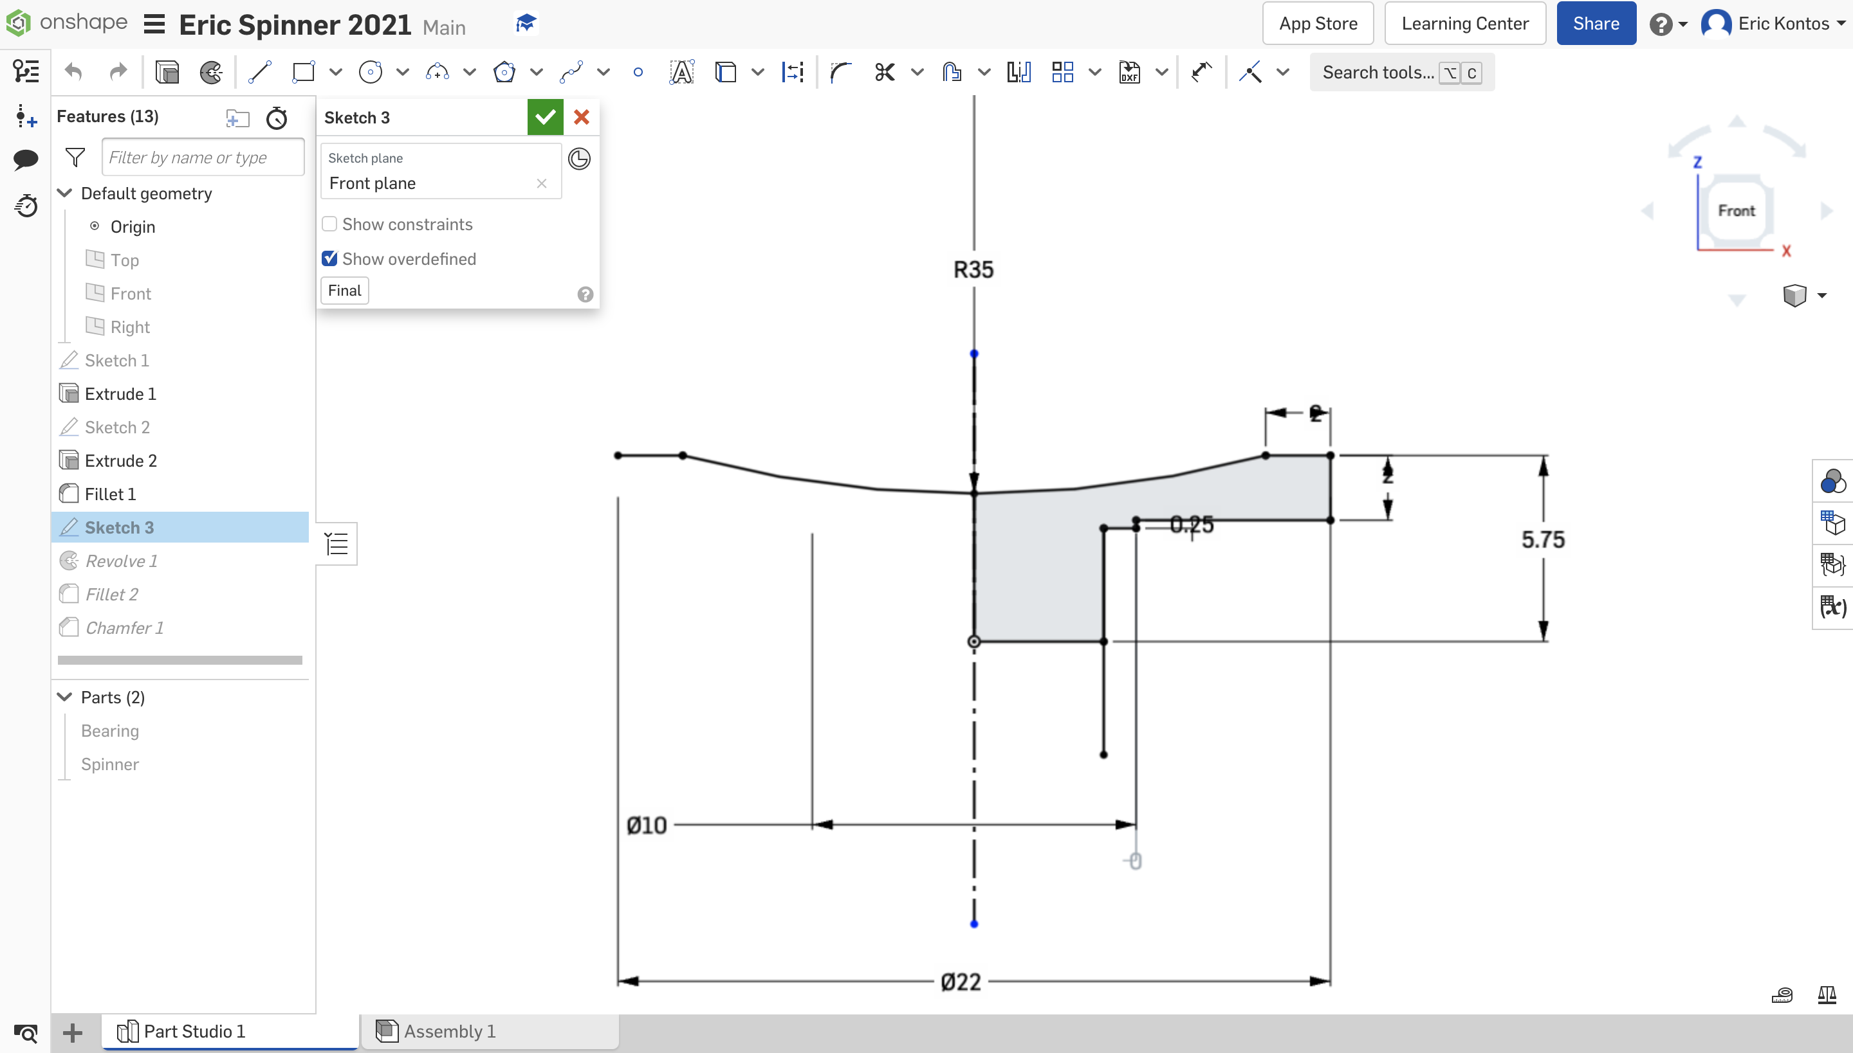Toggle Show constraints checkbox

(329, 224)
